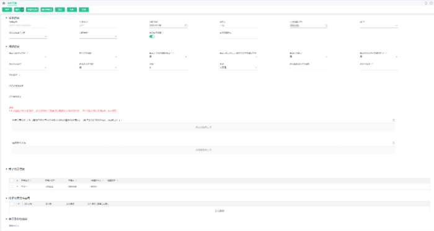434x231 pixels.
Task: Click the lightbulb icon at top right
Action: tap(426, 3)
